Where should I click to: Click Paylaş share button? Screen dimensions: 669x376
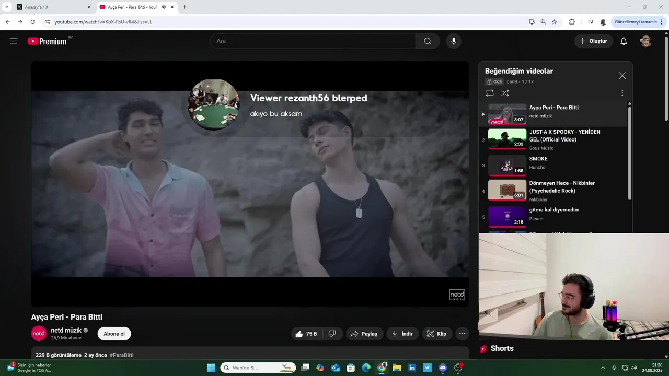pos(364,334)
